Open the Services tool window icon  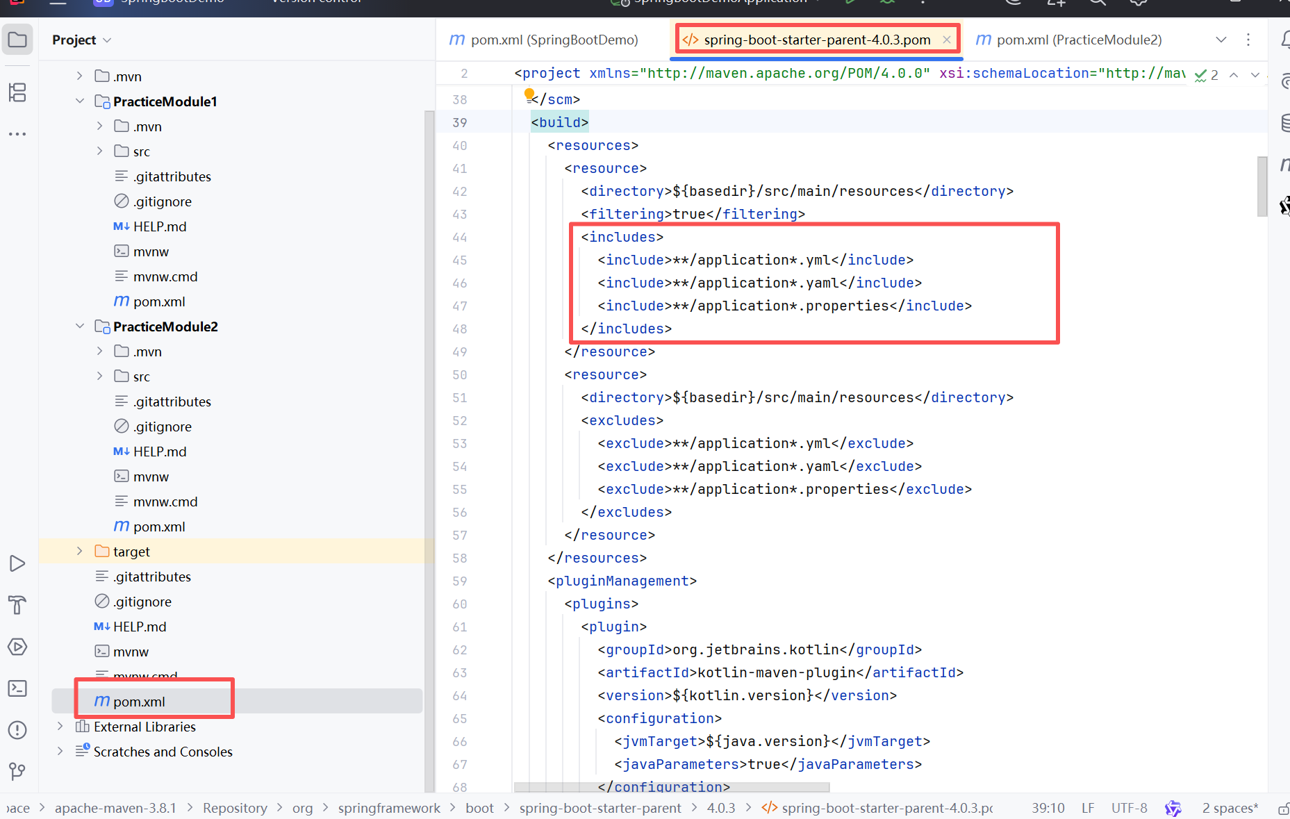point(17,647)
